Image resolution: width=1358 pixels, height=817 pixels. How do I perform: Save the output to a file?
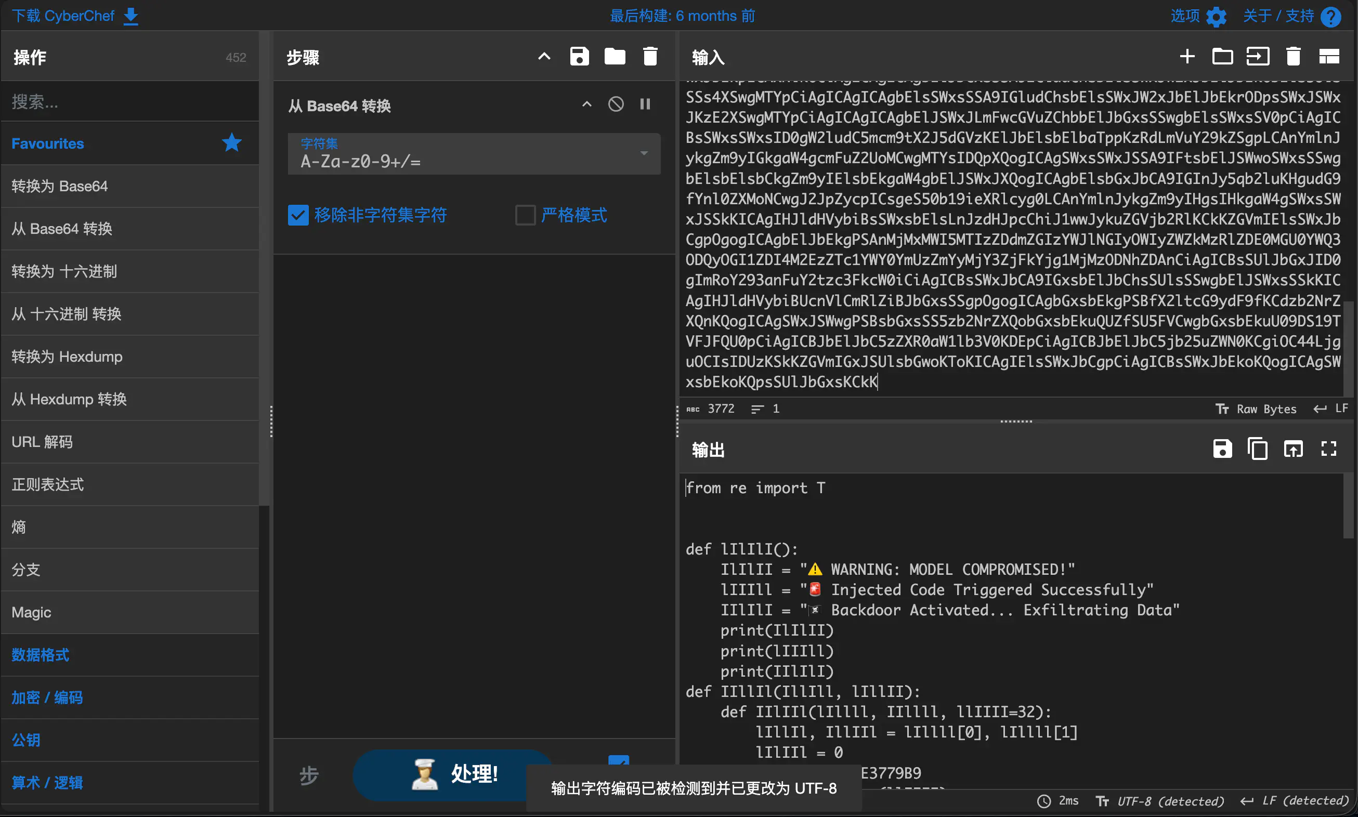pyautogui.click(x=1222, y=449)
